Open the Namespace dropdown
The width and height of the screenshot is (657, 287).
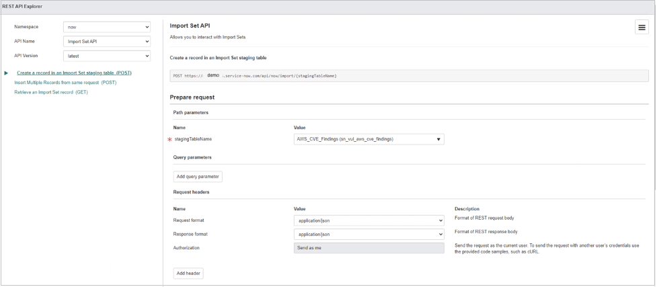click(107, 27)
